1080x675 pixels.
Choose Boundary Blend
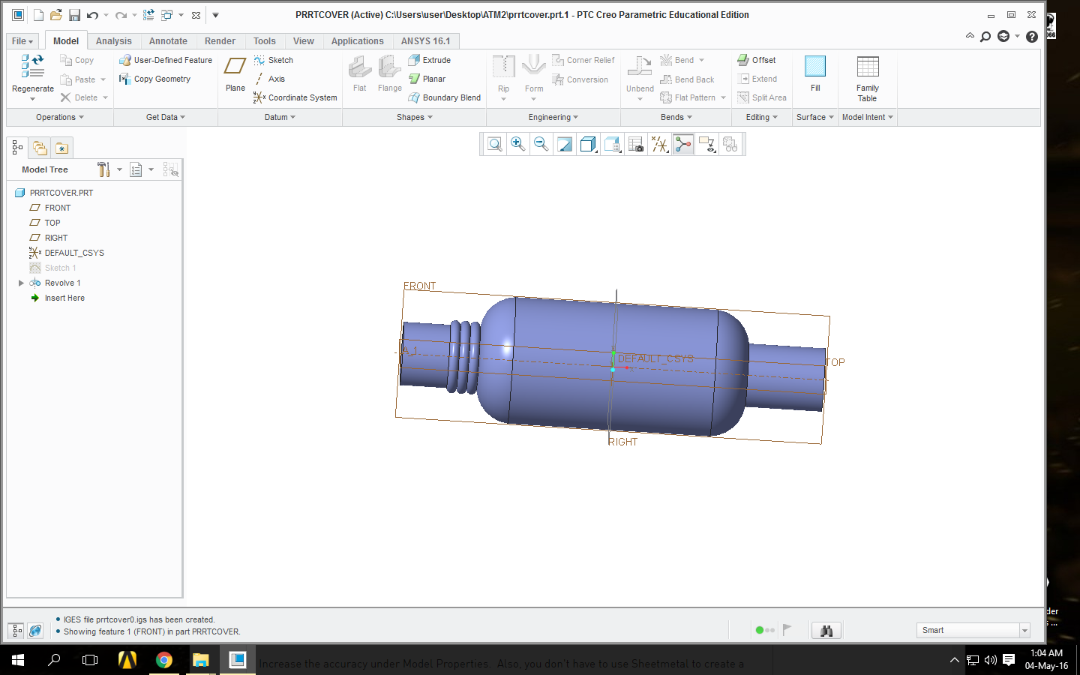[445, 97]
